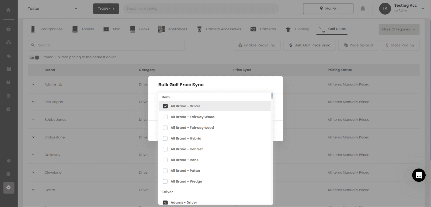
Task: Open the shopping basket sidebar icon
Action: [9, 29]
